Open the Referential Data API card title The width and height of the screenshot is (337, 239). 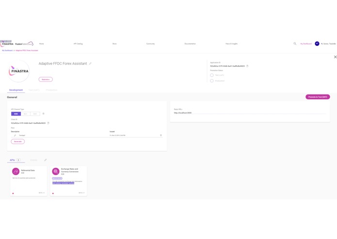(x=28, y=170)
